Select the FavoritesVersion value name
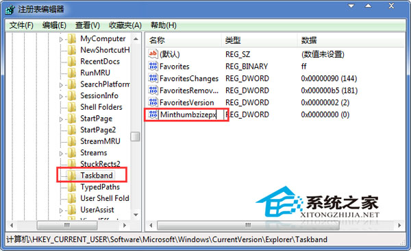 pos(186,103)
